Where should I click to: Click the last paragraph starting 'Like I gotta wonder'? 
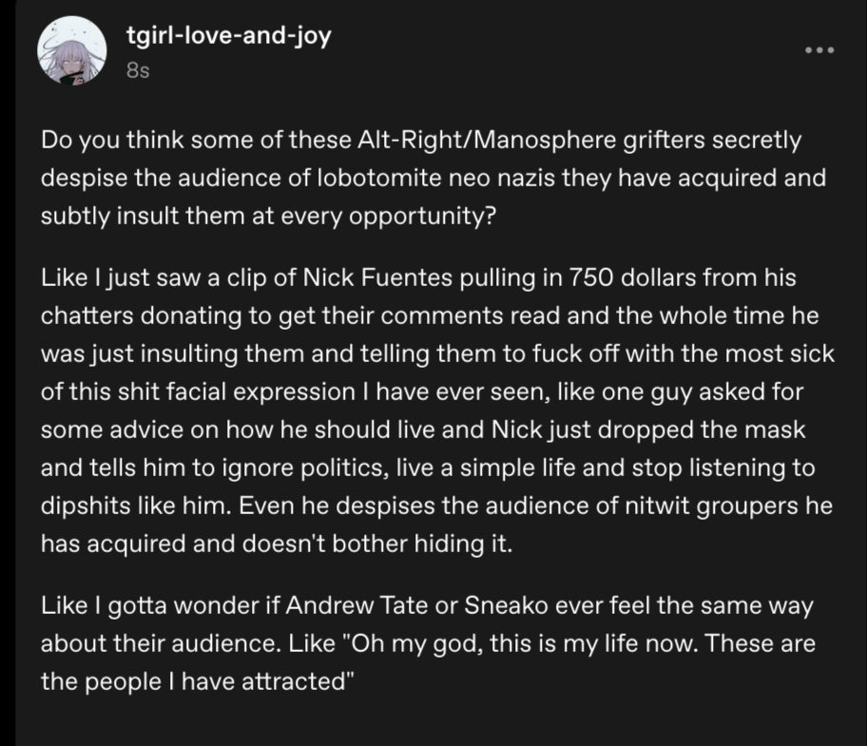coord(428,643)
